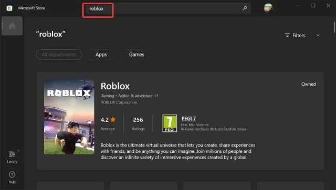Viewport: 336px width, 190px height.
Task: Click the vertical scrollbar thumb
Action: (334, 27)
